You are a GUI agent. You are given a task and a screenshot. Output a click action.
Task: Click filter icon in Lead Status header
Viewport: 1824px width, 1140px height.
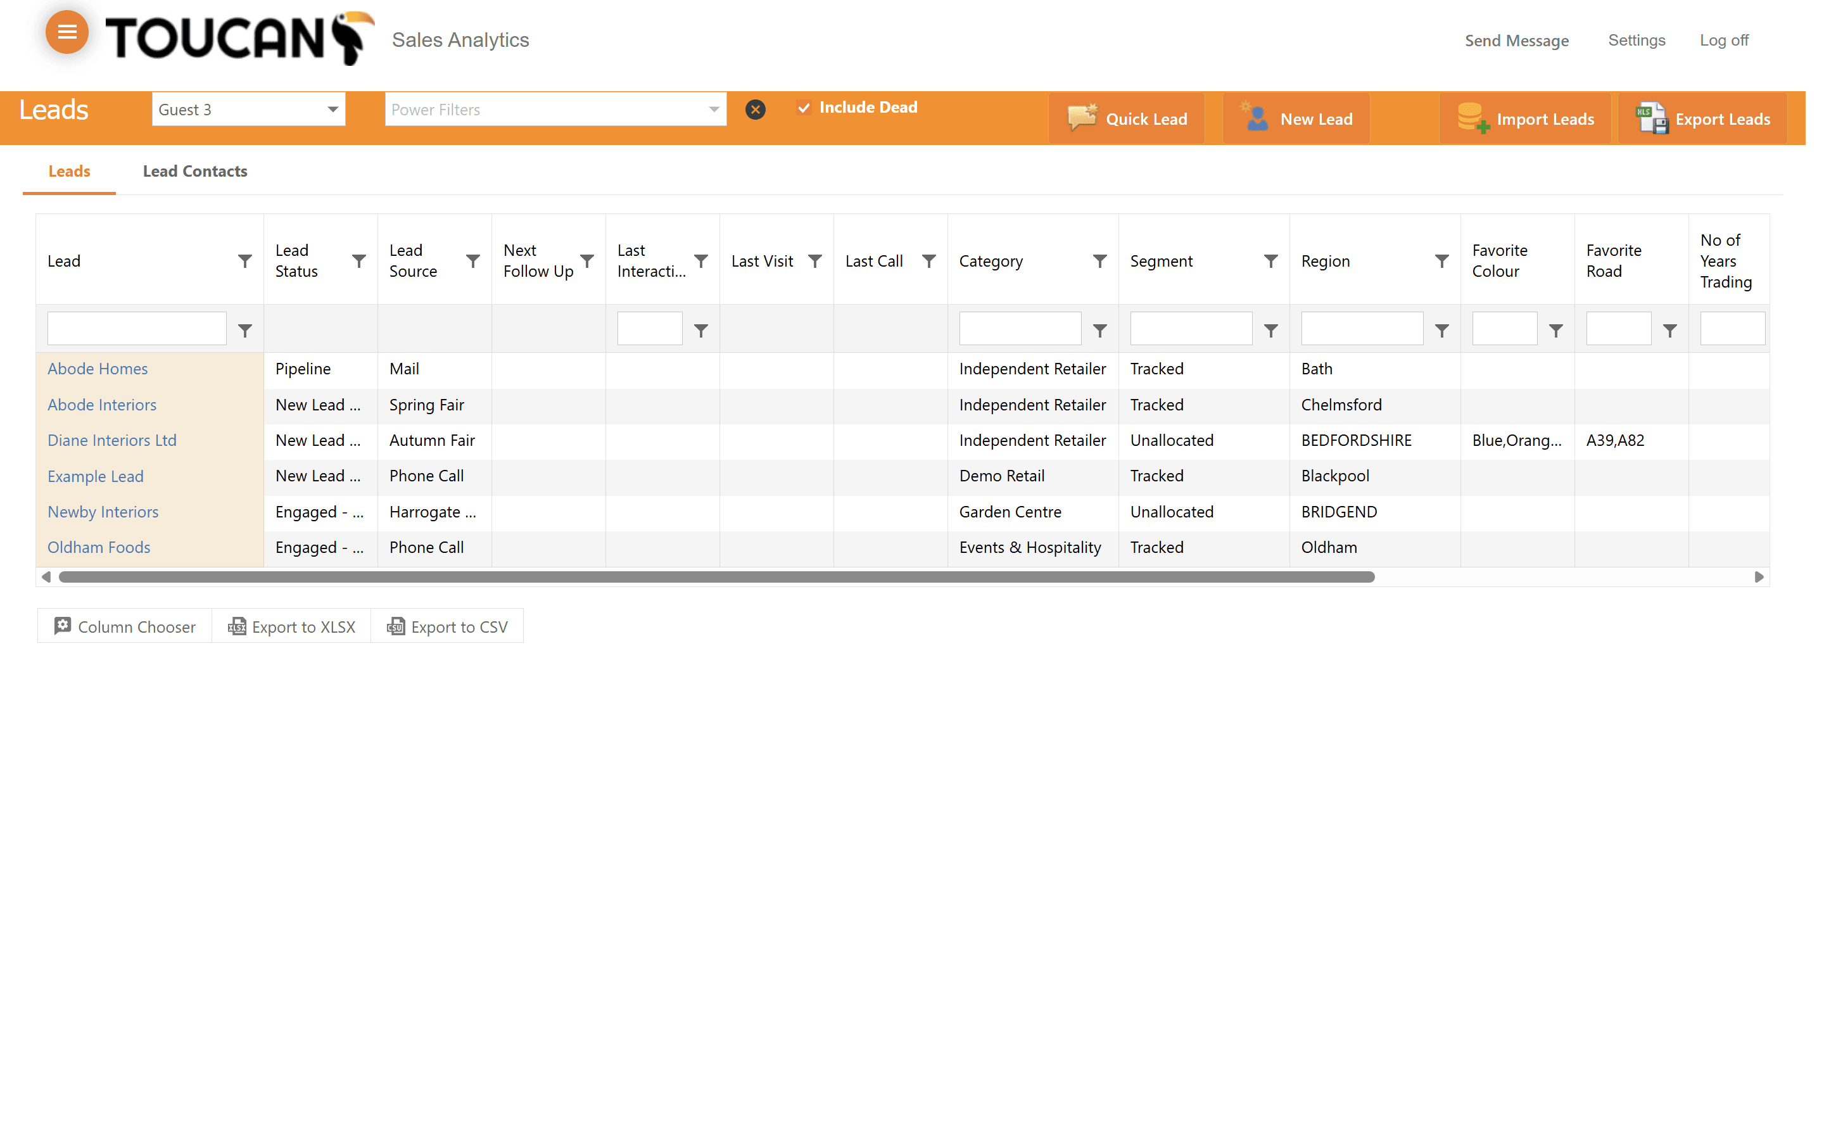pyautogui.click(x=358, y=261)
